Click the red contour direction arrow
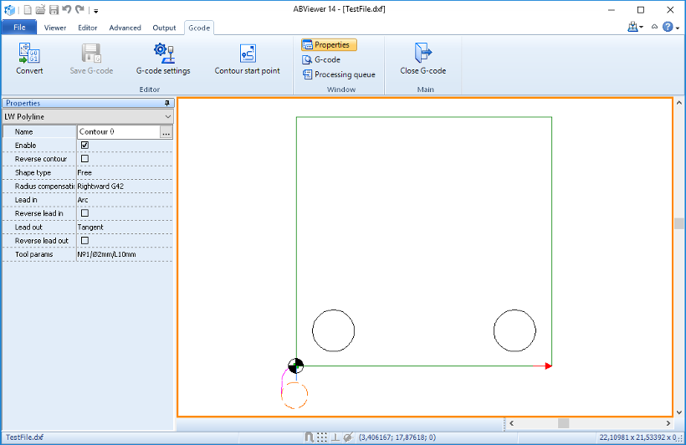 pos(547,366)
